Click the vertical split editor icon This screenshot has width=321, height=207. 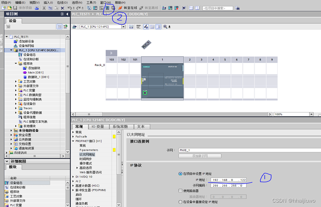pos(197,8)
